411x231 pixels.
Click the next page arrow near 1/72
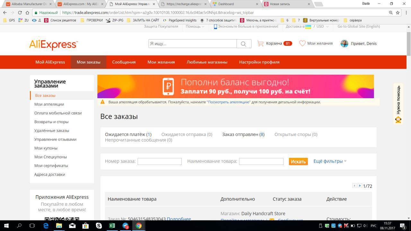[x=360, y=186]
